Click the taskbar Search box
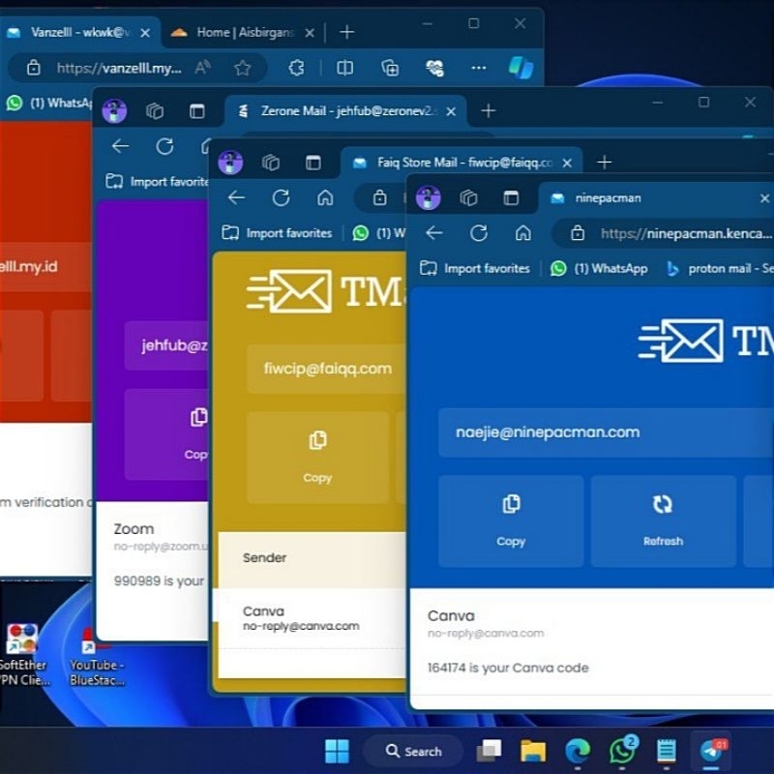Image resolution: width=774 pixels, height=774 pixels. tap(414, 751)
